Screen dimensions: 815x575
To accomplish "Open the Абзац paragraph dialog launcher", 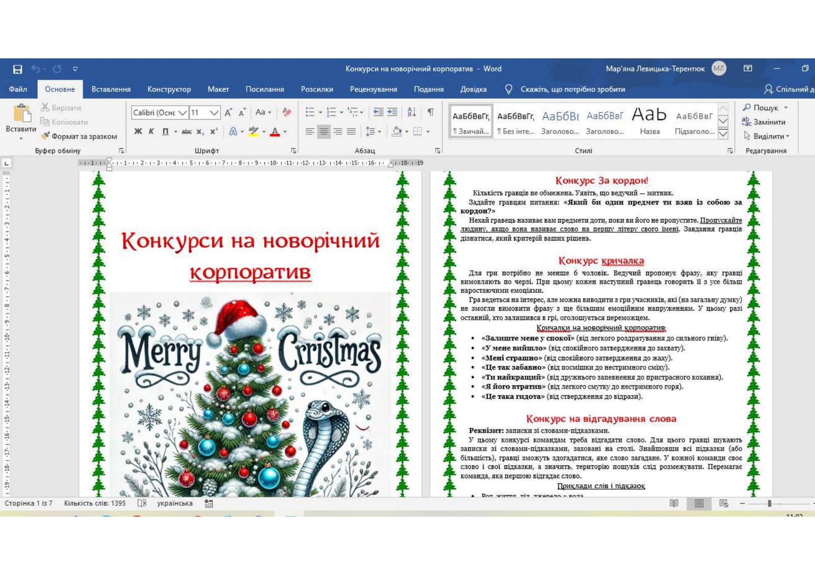I will pos(438,151).
